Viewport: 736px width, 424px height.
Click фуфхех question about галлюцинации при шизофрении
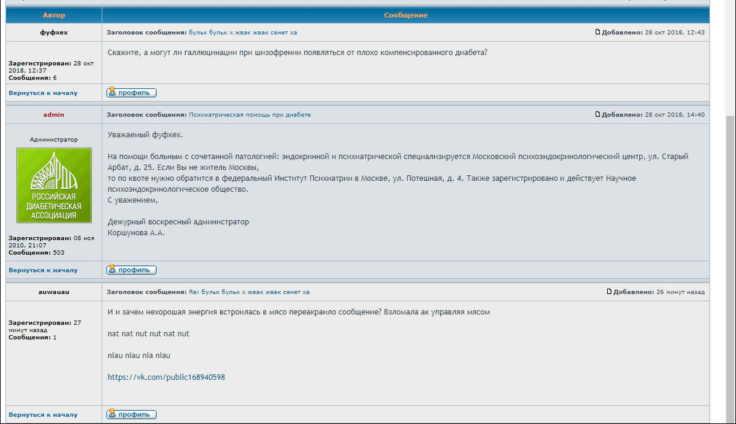tap(297, 53)
